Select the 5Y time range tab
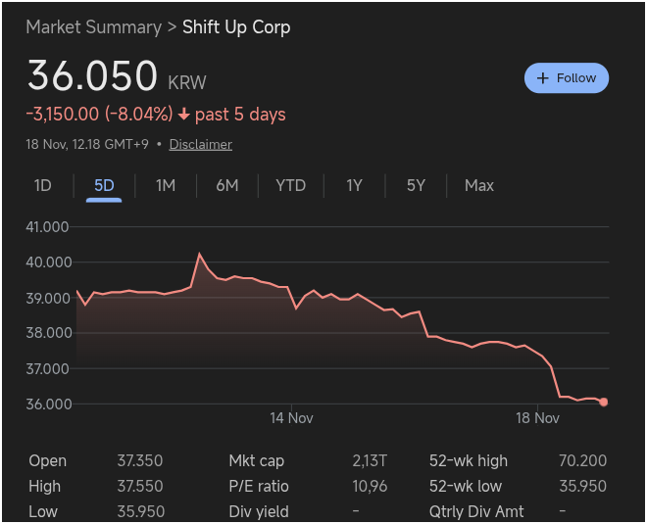Image resolution: width=647 pixels, height=524 pixels. pos(416,185)
